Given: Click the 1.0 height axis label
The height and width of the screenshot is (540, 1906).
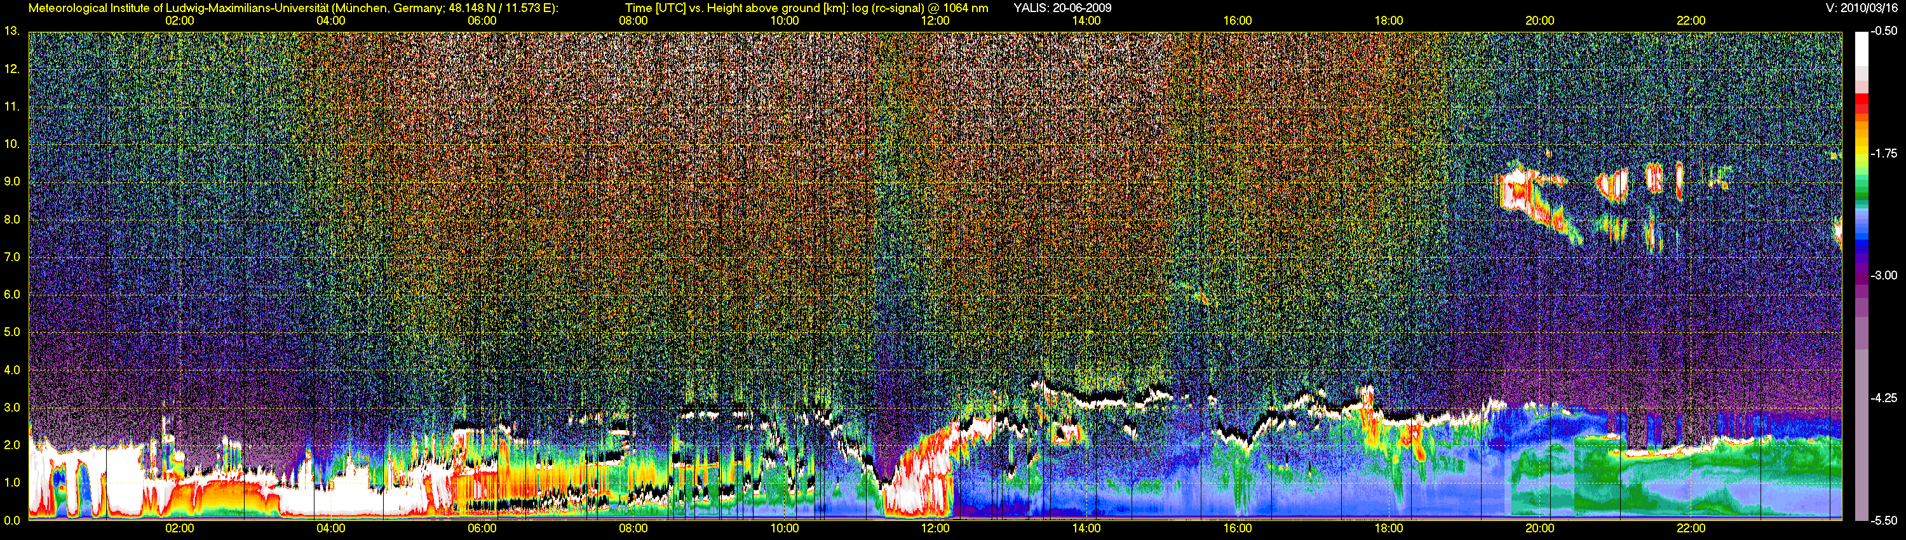Looking at the screenshot, I should click(x=12, y=482).
